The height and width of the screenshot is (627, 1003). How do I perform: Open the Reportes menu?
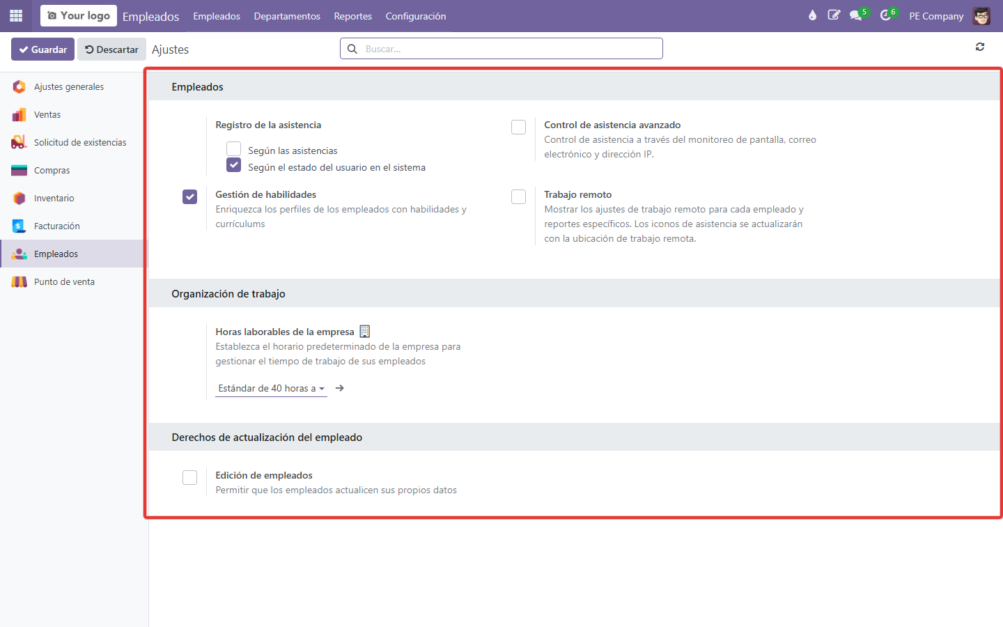[x=352, y=16]
